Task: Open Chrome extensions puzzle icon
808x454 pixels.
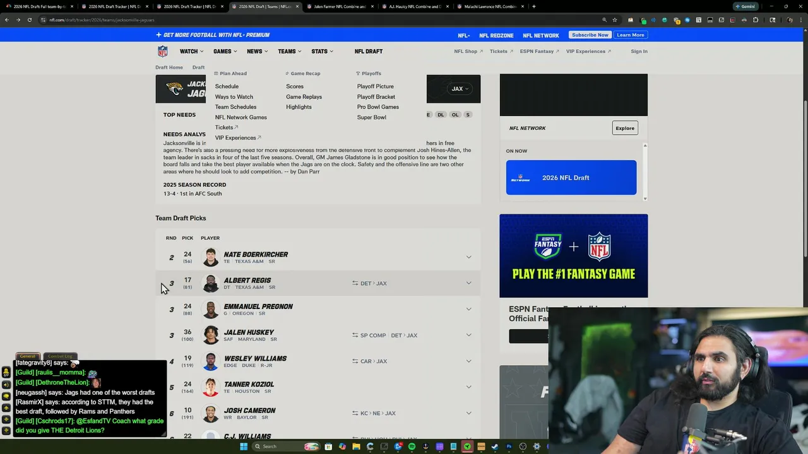Action: click(x=756, y=20)
